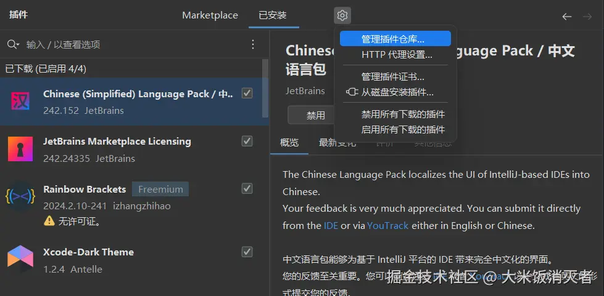604x296 pixels.
Task: Select the JetBrains Marketplace Licensing row
Action: (x=134, y=149)
